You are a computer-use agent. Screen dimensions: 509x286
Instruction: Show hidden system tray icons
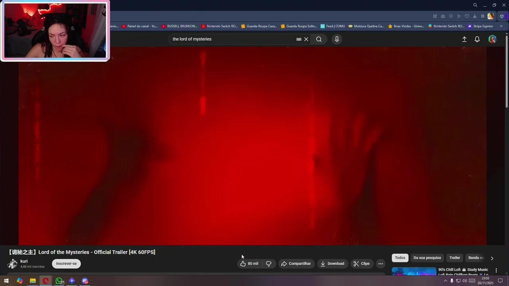tap(445, 281)
